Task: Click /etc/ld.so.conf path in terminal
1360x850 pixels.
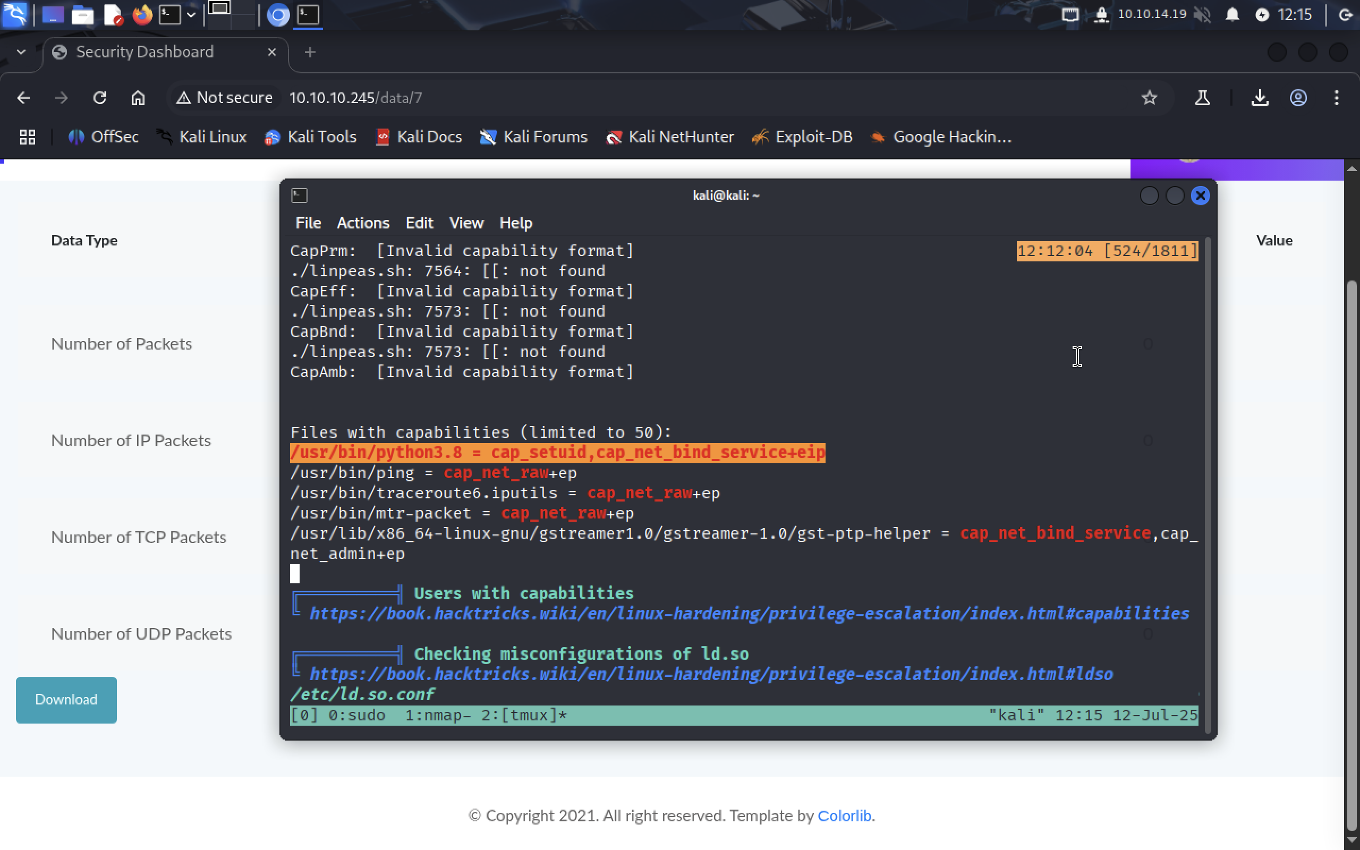Action: click(362, 694)
